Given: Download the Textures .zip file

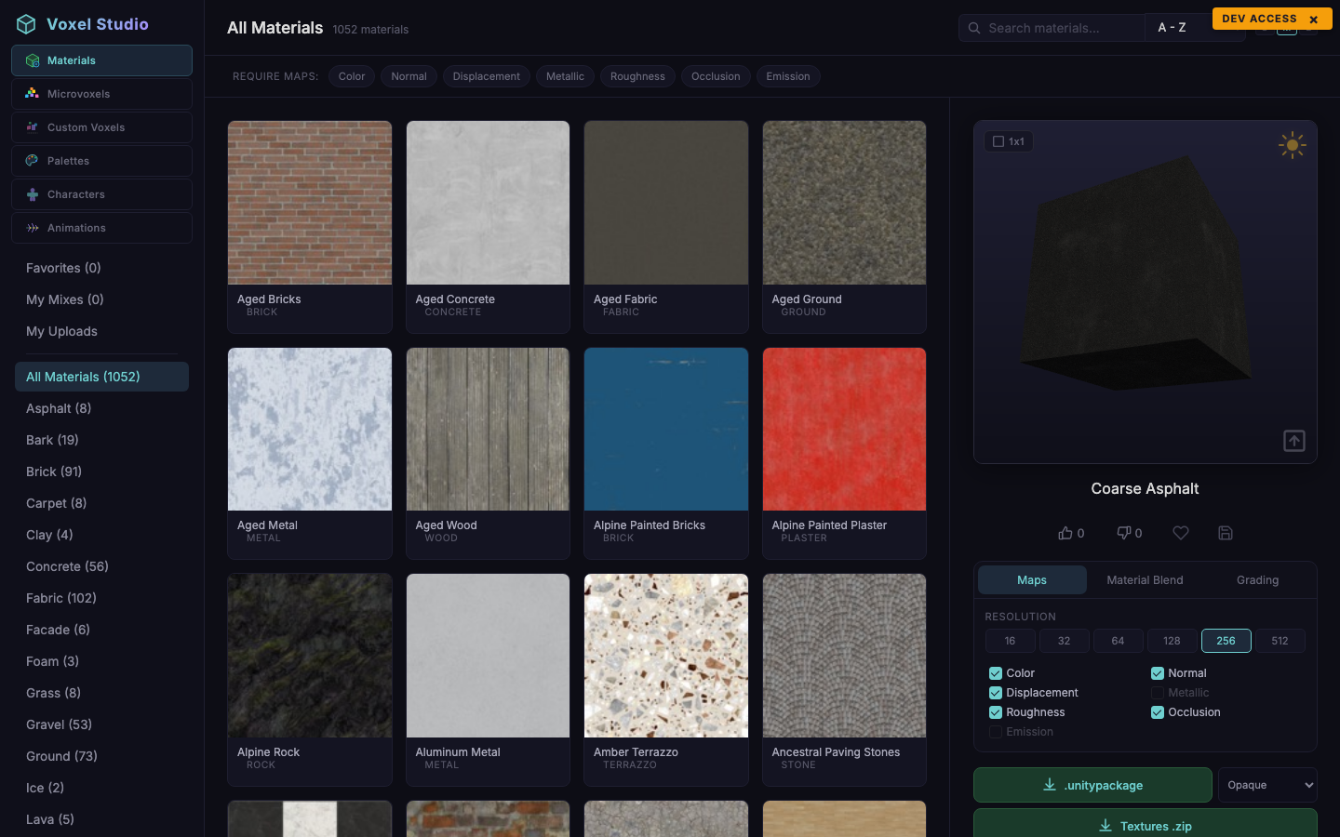Looking at the screenshot, I should click(1145, 826).
